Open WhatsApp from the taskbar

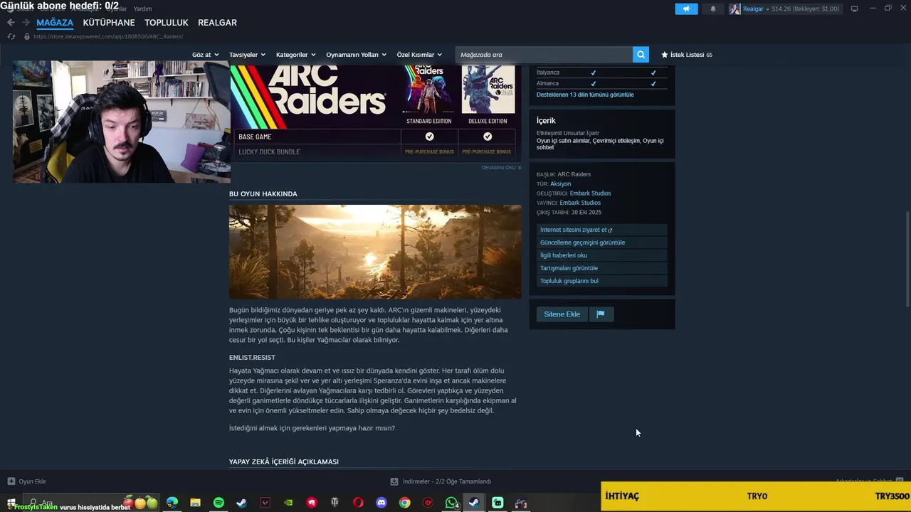(451, 503)
